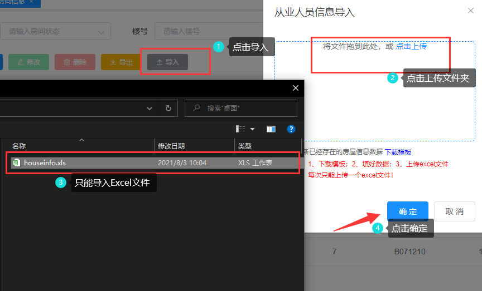Viewport: 482px width, 291px height.
Task: Click the 搜索"桌面" search box
Action: pos(241,108)
